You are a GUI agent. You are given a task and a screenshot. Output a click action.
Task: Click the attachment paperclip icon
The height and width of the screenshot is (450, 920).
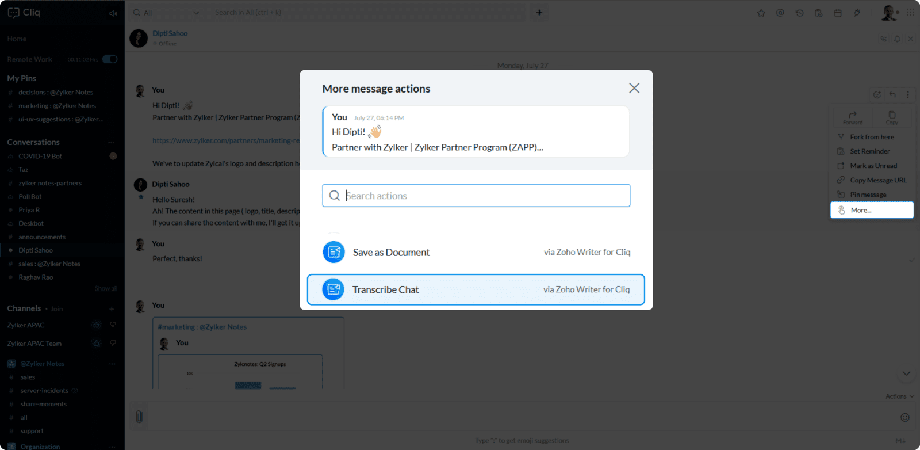click(139, 417)
